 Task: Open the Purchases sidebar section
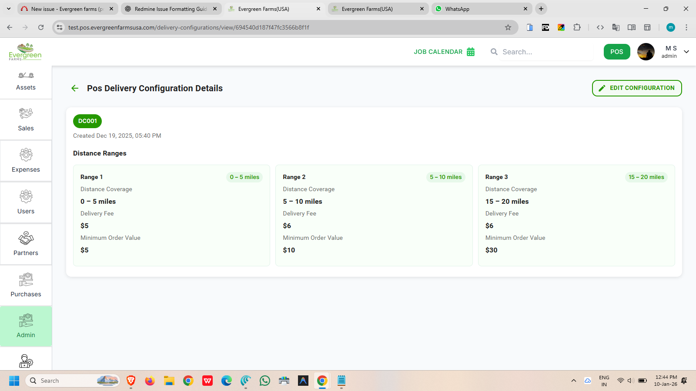click(26, 285)
